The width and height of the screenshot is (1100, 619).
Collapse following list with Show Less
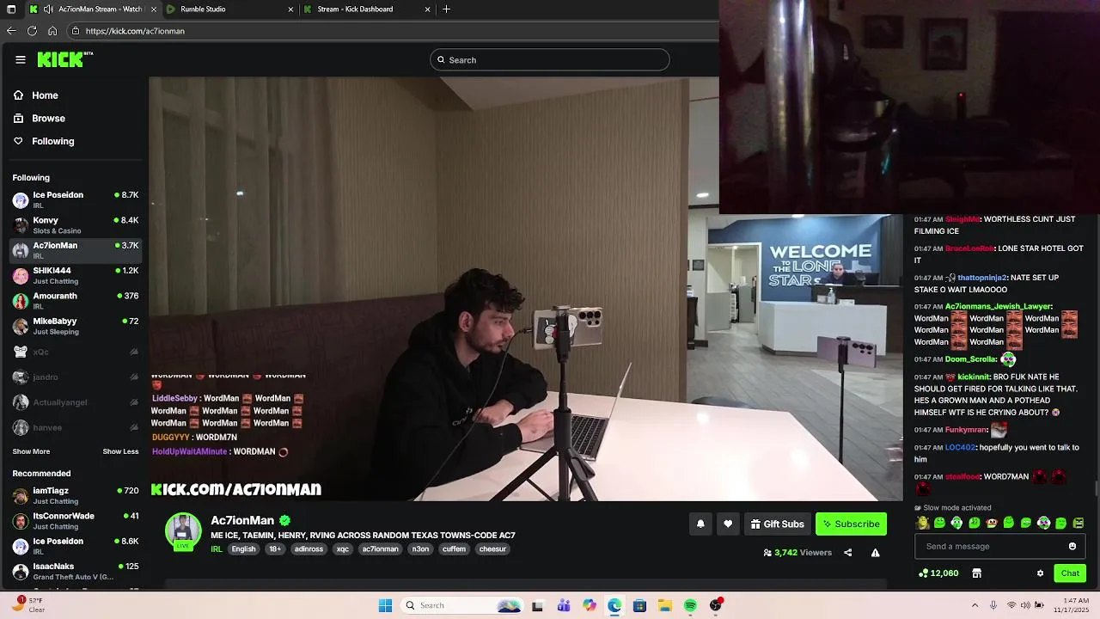(x=120, y=451)
